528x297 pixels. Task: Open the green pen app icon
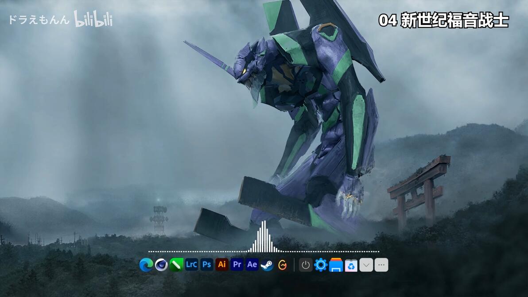point(176,265)
